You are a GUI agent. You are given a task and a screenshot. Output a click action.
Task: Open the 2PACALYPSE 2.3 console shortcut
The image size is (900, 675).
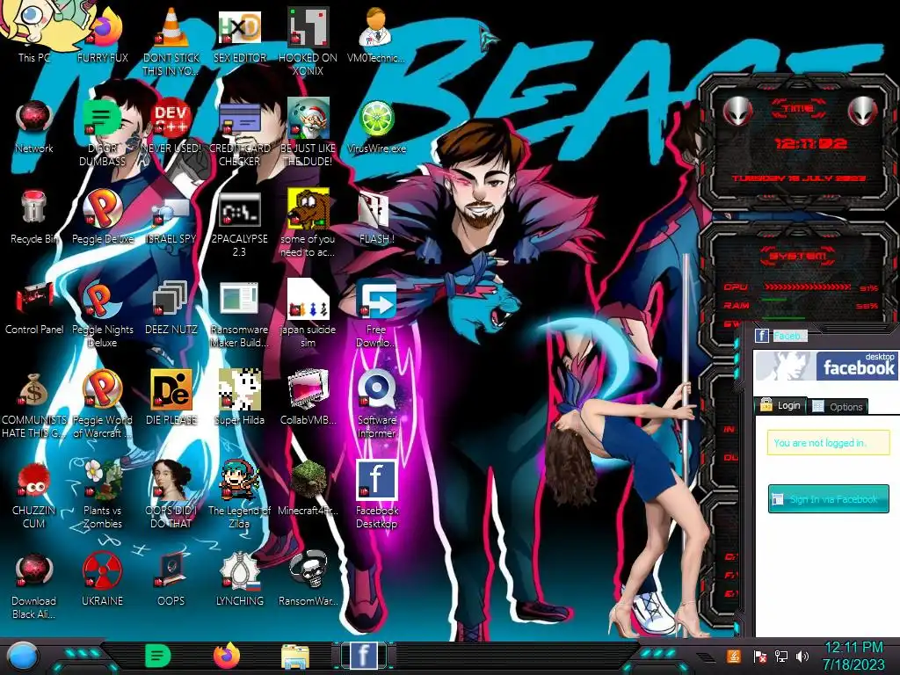(239, 222)
